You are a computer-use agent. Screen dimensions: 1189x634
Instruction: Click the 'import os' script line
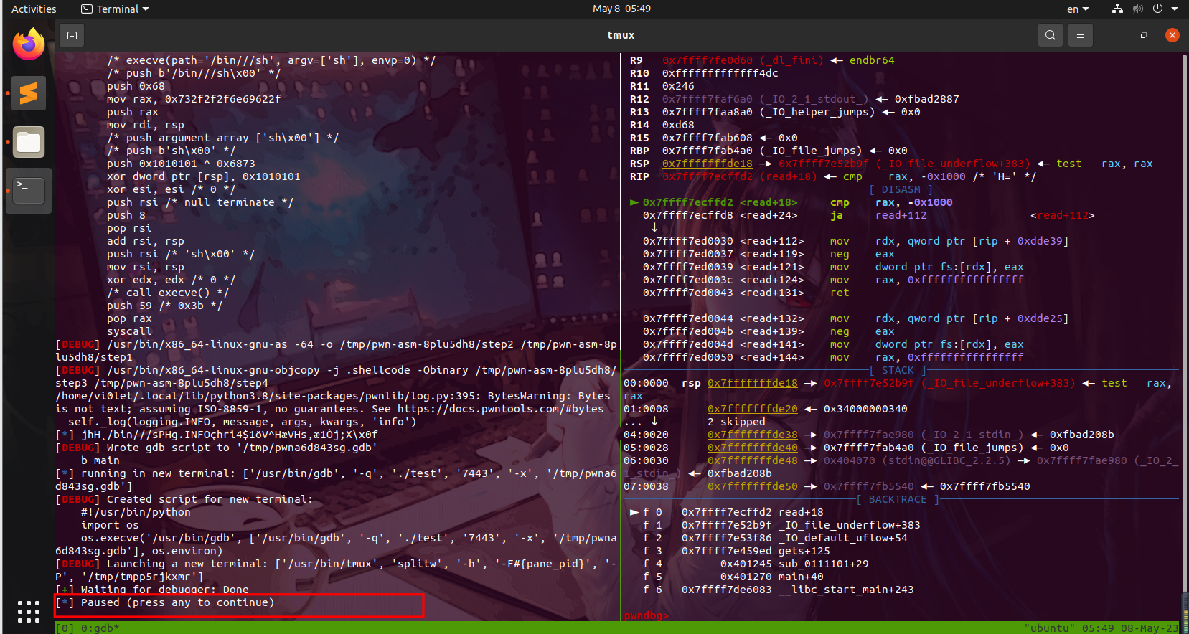point(110,525)
